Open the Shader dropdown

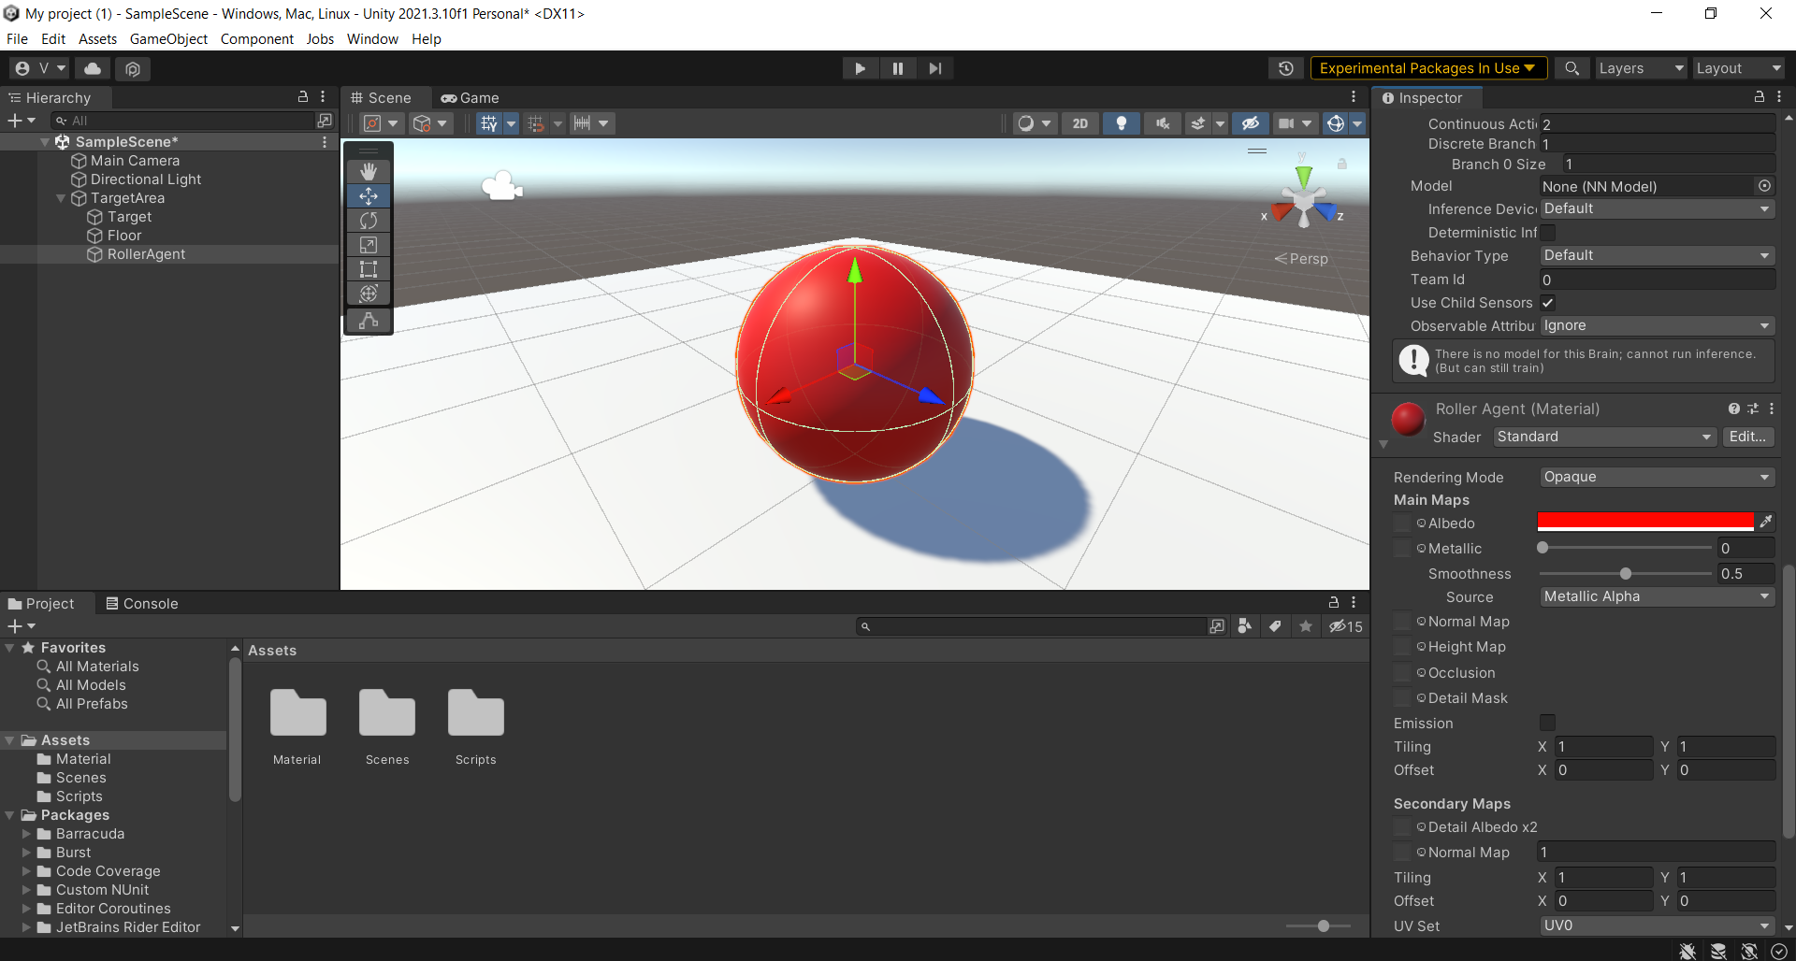point(1602,437)
